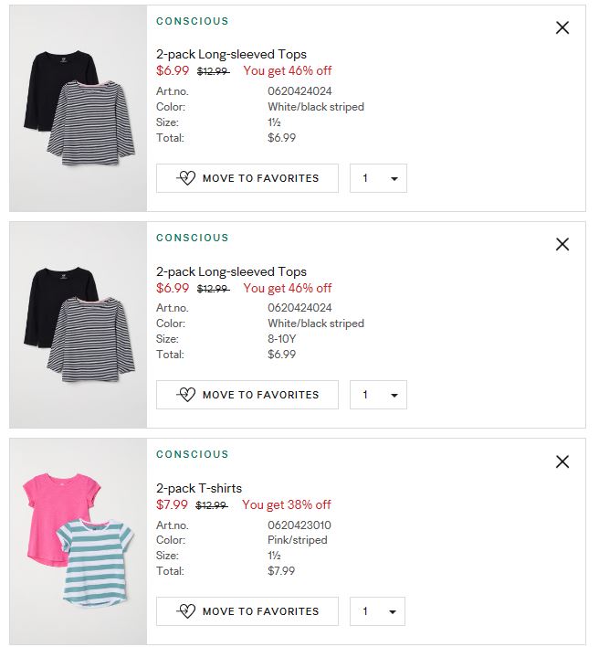
Task: Move the 2-pack T-shirts to favorites
Action: coord(247,611)
